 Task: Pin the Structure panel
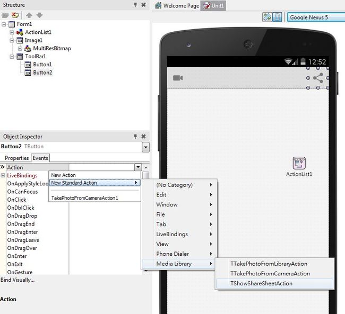[x=135, y=5]
